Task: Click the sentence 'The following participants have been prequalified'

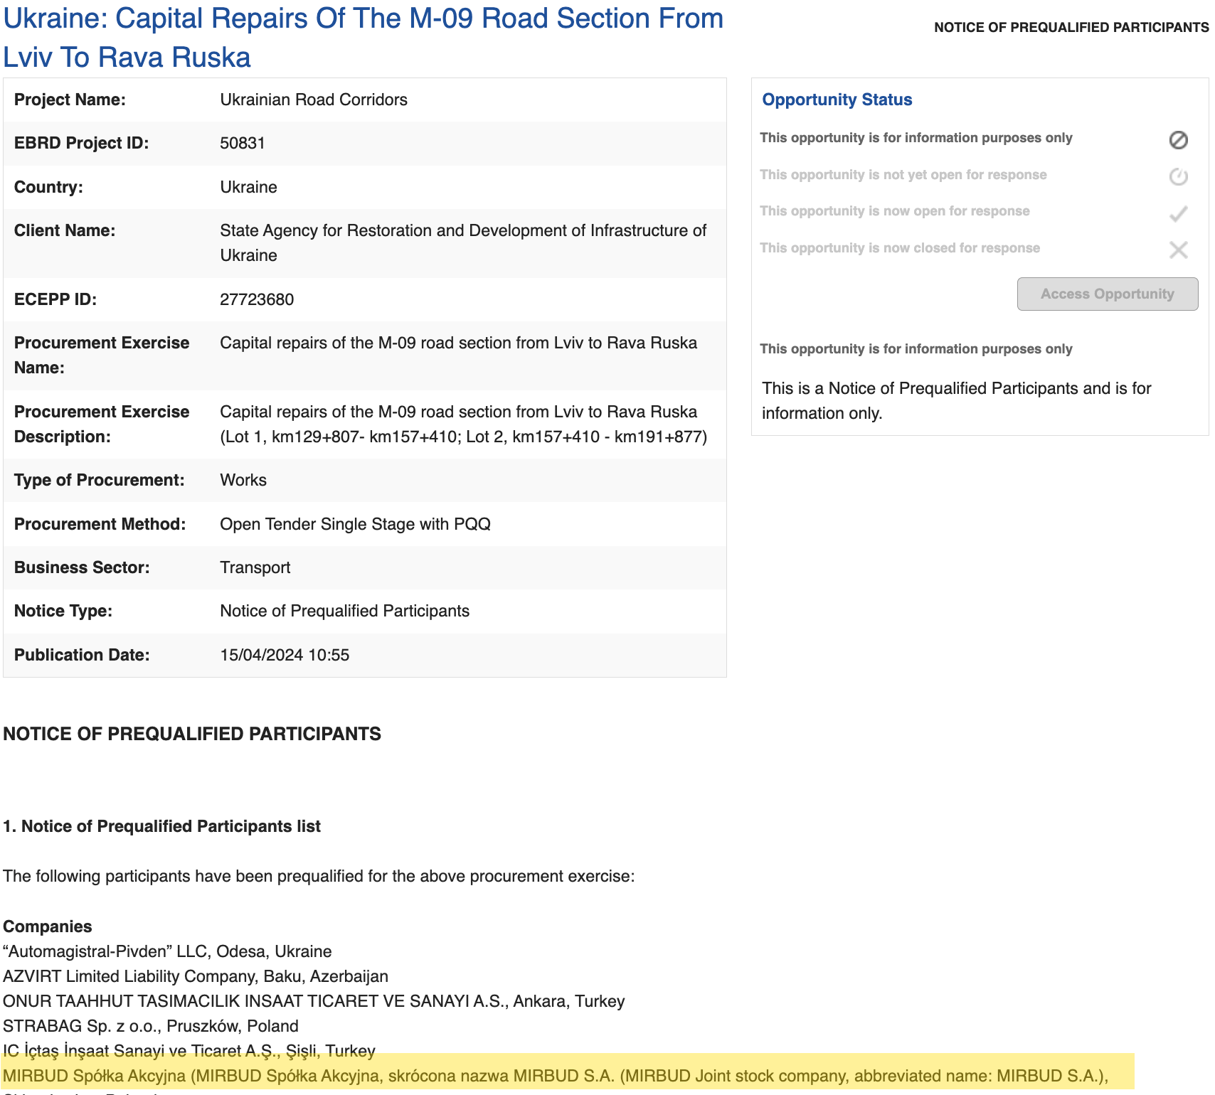Action: [x=319, y=876]
